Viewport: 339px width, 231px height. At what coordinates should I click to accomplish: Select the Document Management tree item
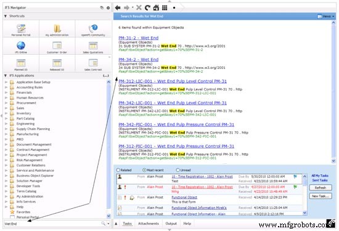(x=34, y=144)
